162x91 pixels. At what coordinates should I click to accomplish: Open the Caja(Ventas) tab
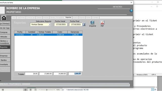coord(21,17)
